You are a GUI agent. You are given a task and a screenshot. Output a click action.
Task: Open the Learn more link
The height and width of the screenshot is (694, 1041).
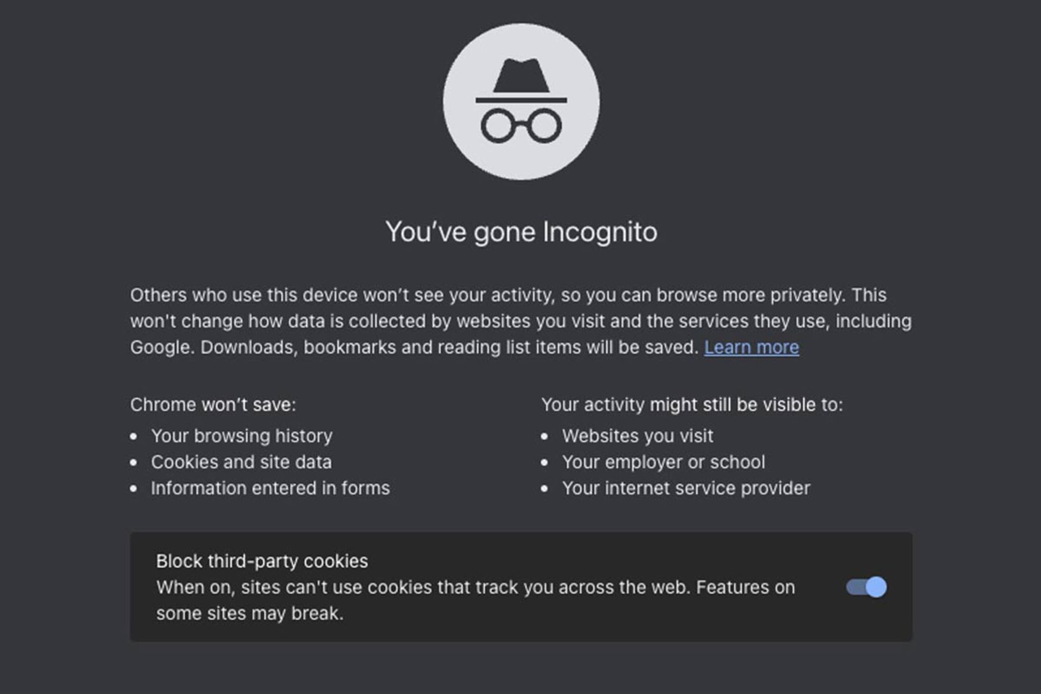pos(752,348)
